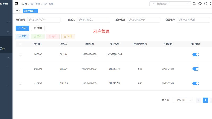Screen dimensions: 212x119
Task: Select the 租户管理 tab
Action: pos(30,11)
